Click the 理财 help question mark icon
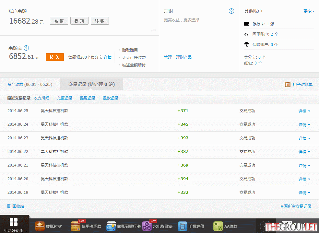The image size is (319, 233). pyautogui.click(x=231, y=11)
